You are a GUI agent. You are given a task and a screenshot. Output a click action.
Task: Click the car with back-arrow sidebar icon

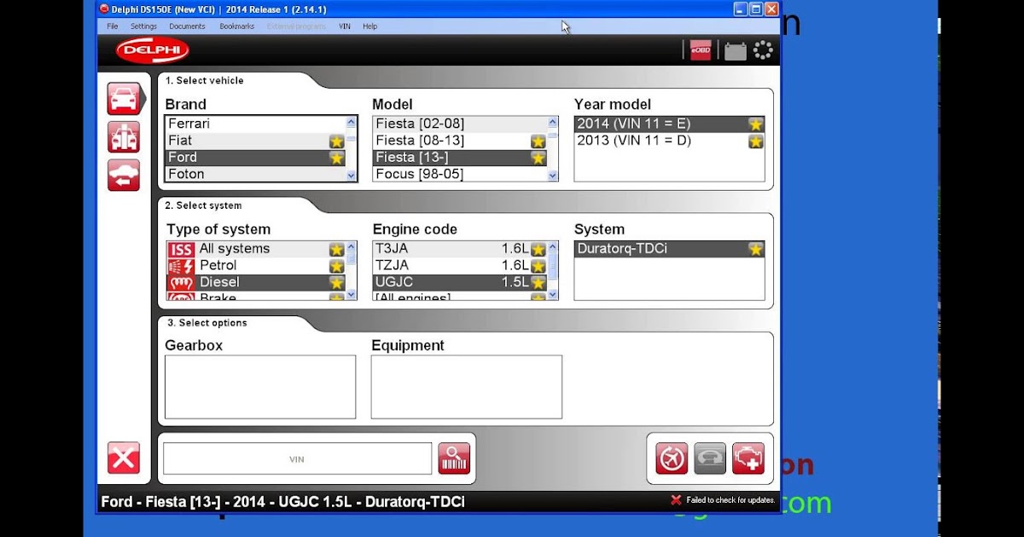point(124,176)
